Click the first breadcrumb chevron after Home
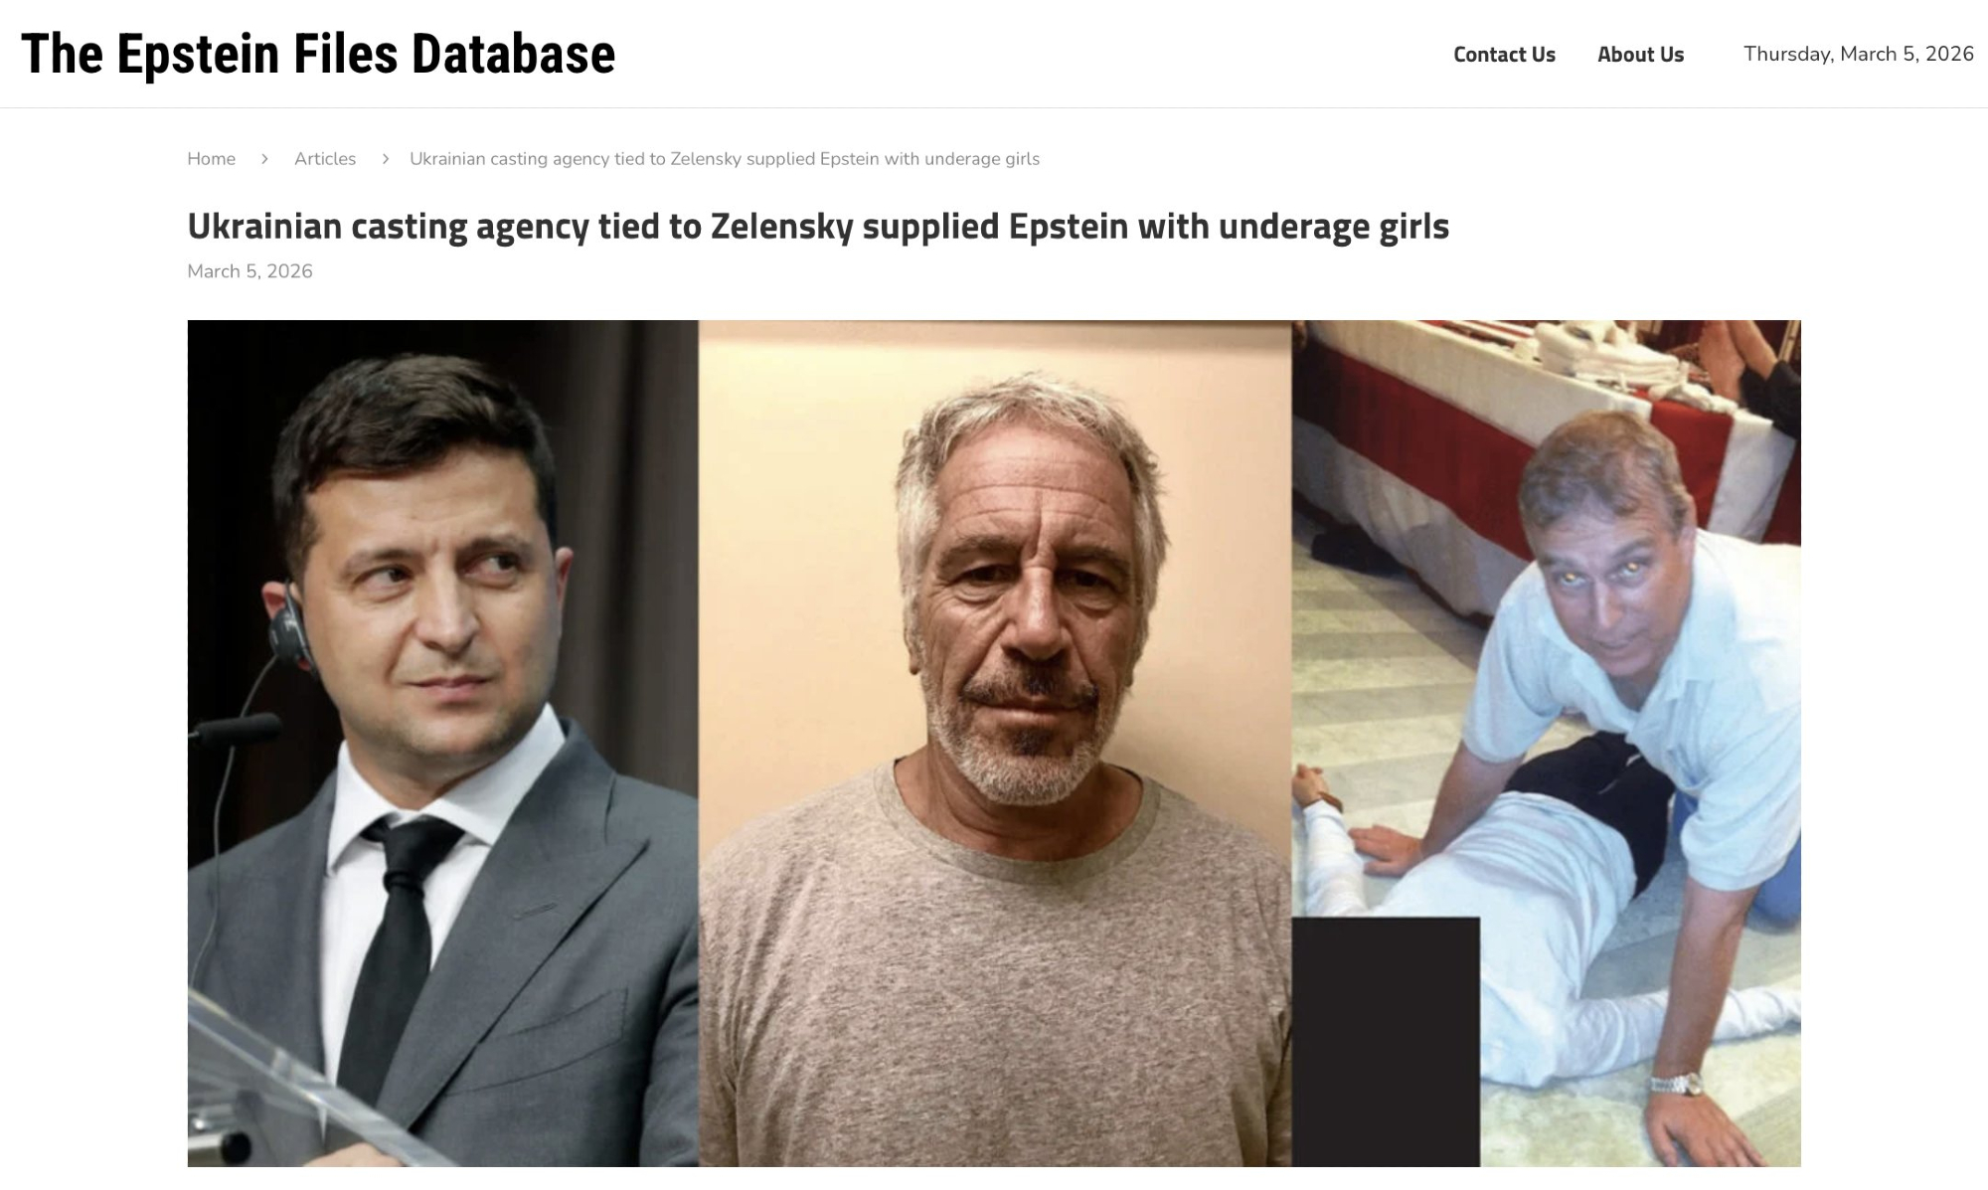This screenshot has width=1988, height=1190. click(264, 159)
